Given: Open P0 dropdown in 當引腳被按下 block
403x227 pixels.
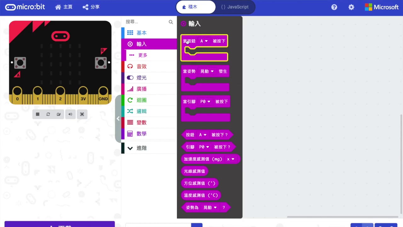Looking at the screenshot, I should pos(205,102).
